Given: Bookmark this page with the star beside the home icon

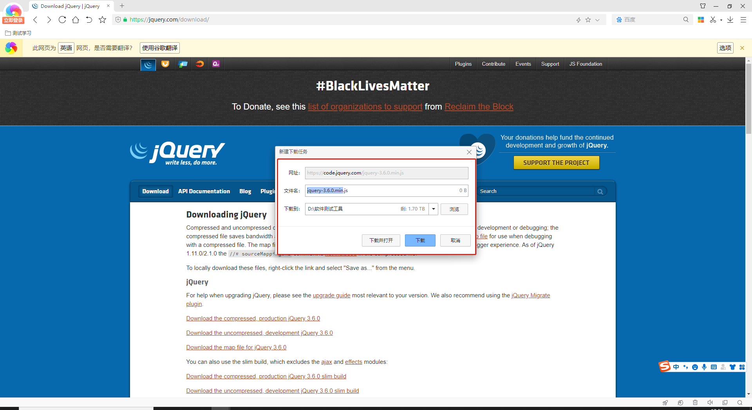Looking at the screenshot, I should tap(102, 20).
